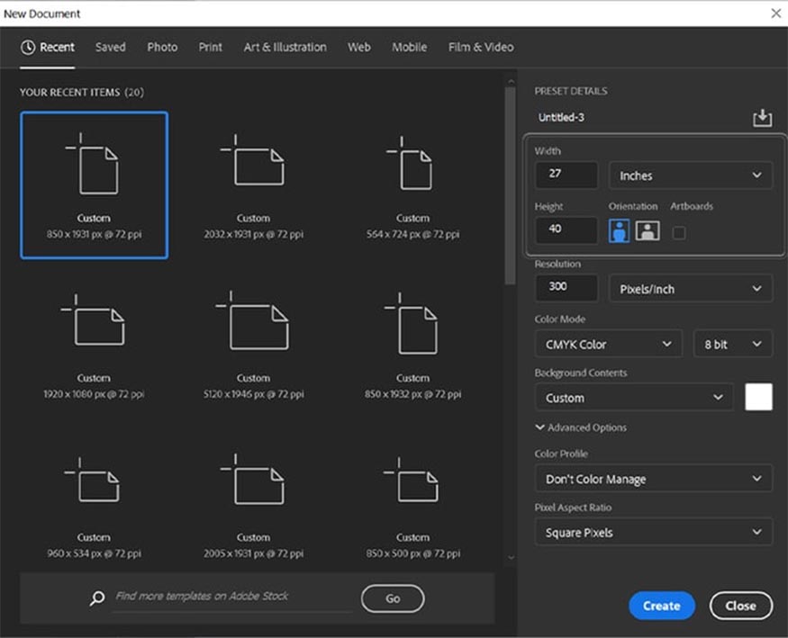The image size is (788, 638).
Task: Collapse the Advanced Options section
Action: 581,427
